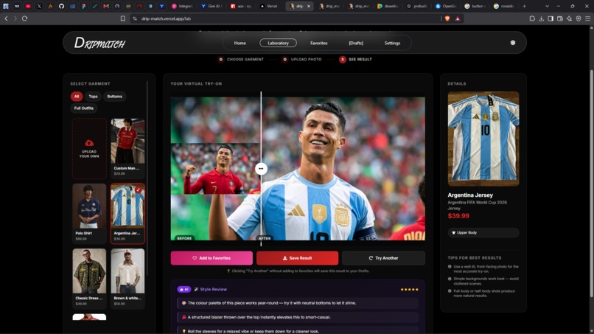Image resolution: width=594 pixels, height=334 pixels.
Task: Go back to previous page
Action: [6, 18]
